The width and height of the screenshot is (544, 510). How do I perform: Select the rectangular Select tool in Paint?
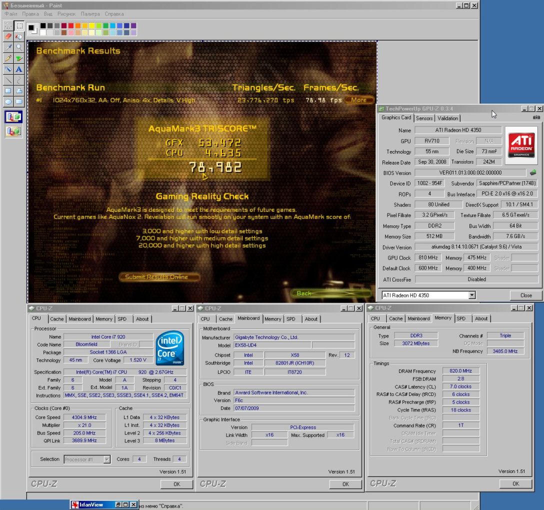tap(19, 25)
